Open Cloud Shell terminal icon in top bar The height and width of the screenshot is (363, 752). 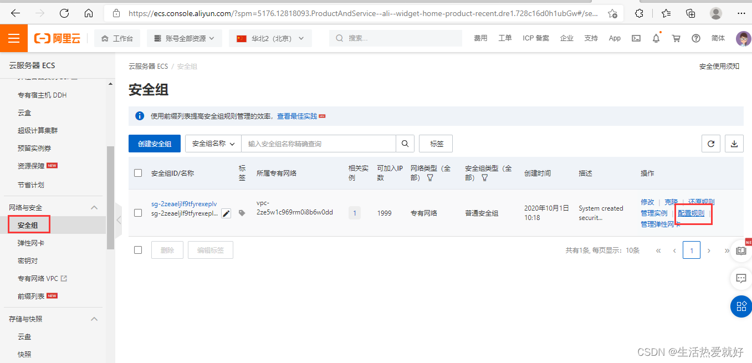tap(636, 38)
